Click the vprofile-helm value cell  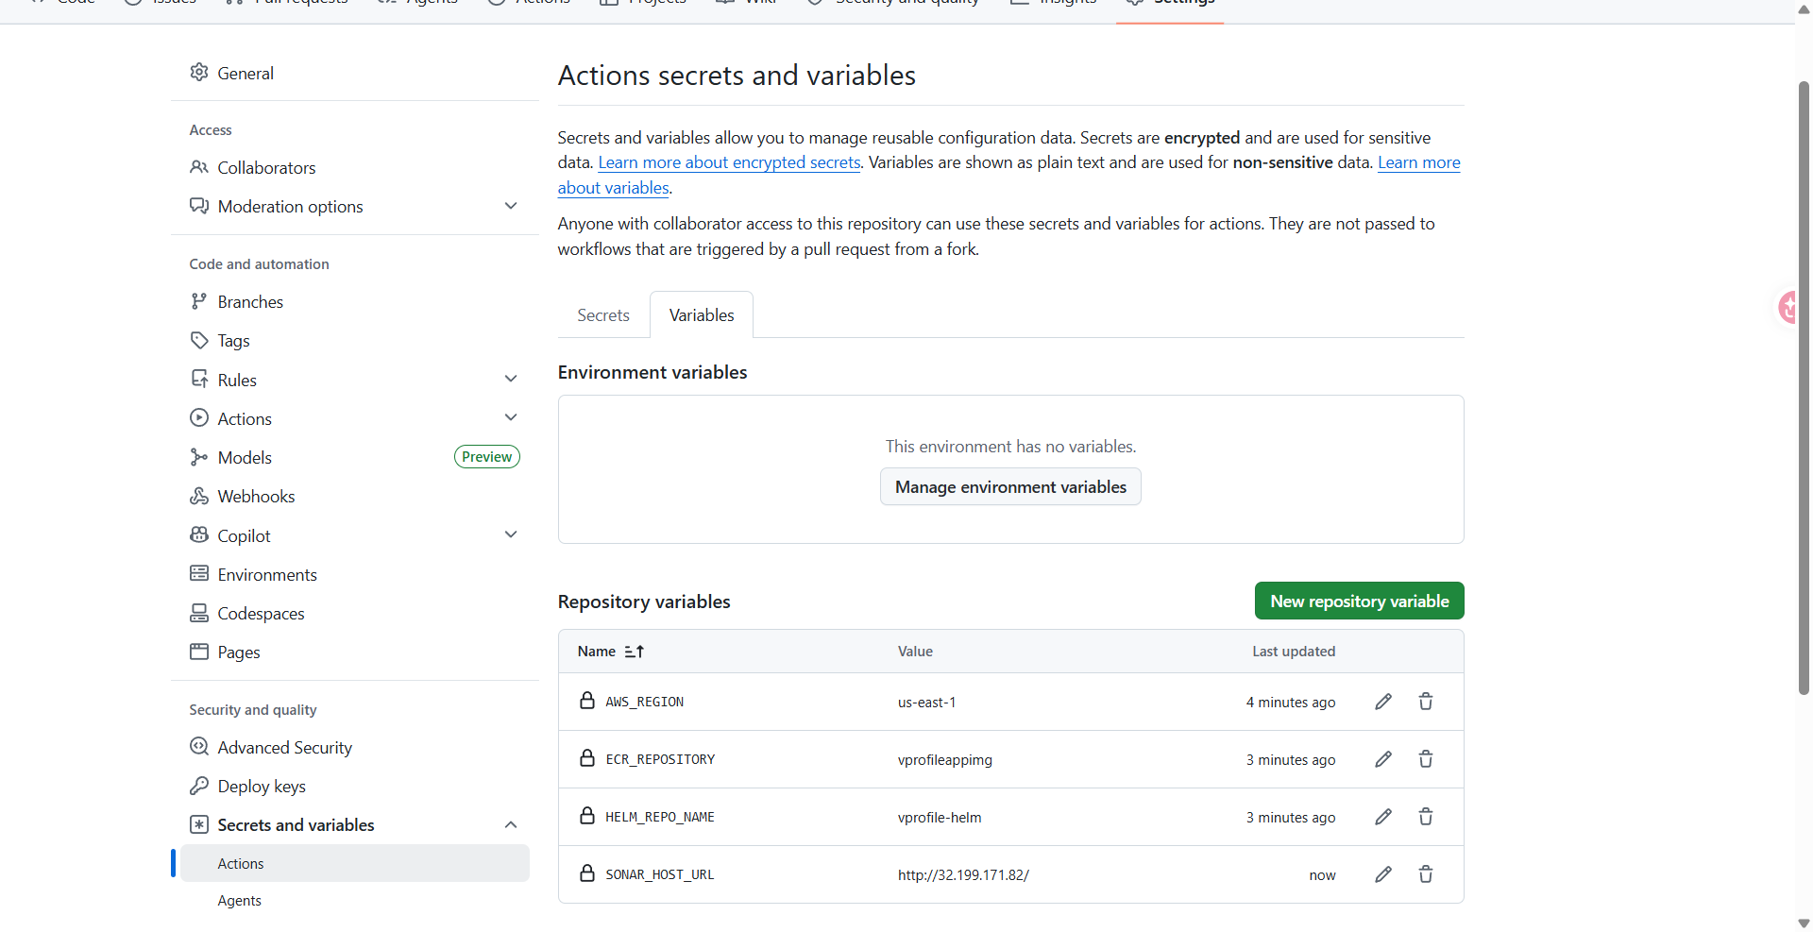pyautogui.click(x=940, y=817)
